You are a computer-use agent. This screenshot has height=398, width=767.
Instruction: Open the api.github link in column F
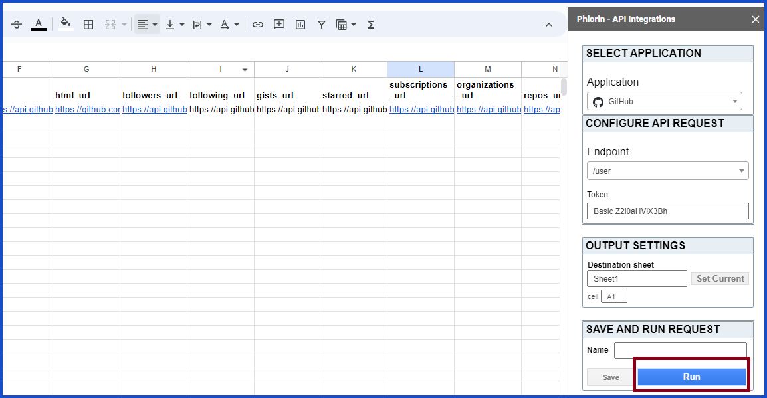coord(27,110)
